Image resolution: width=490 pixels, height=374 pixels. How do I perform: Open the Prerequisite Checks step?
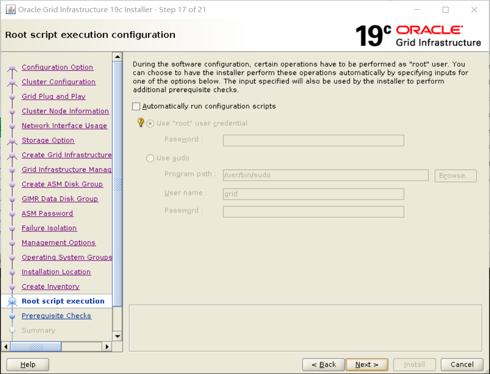point(57,316)
